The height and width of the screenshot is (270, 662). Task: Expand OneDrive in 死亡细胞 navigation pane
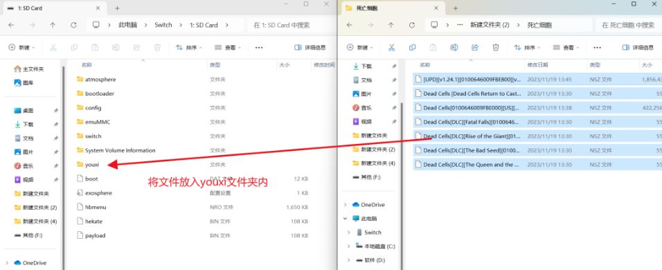(x=346, y=205)
